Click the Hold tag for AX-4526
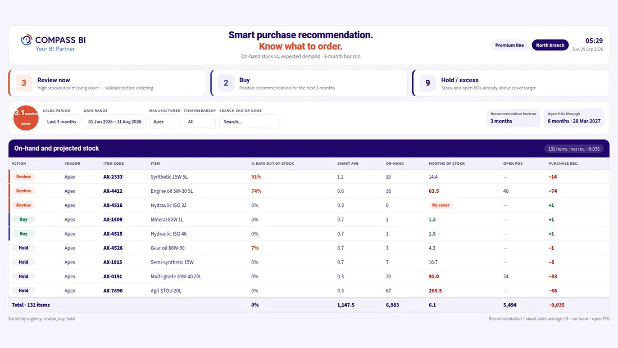This screenshot has height=348, width=618. tap(23, 248)
